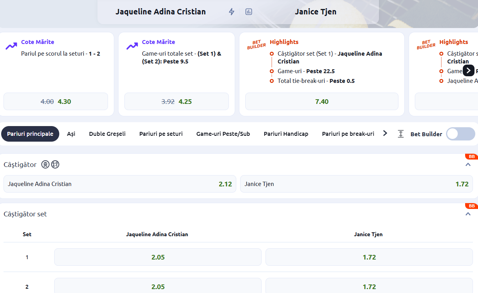478x293 pixels.
Task: Click the lightning fast-market icon
Action: [231, 12]
